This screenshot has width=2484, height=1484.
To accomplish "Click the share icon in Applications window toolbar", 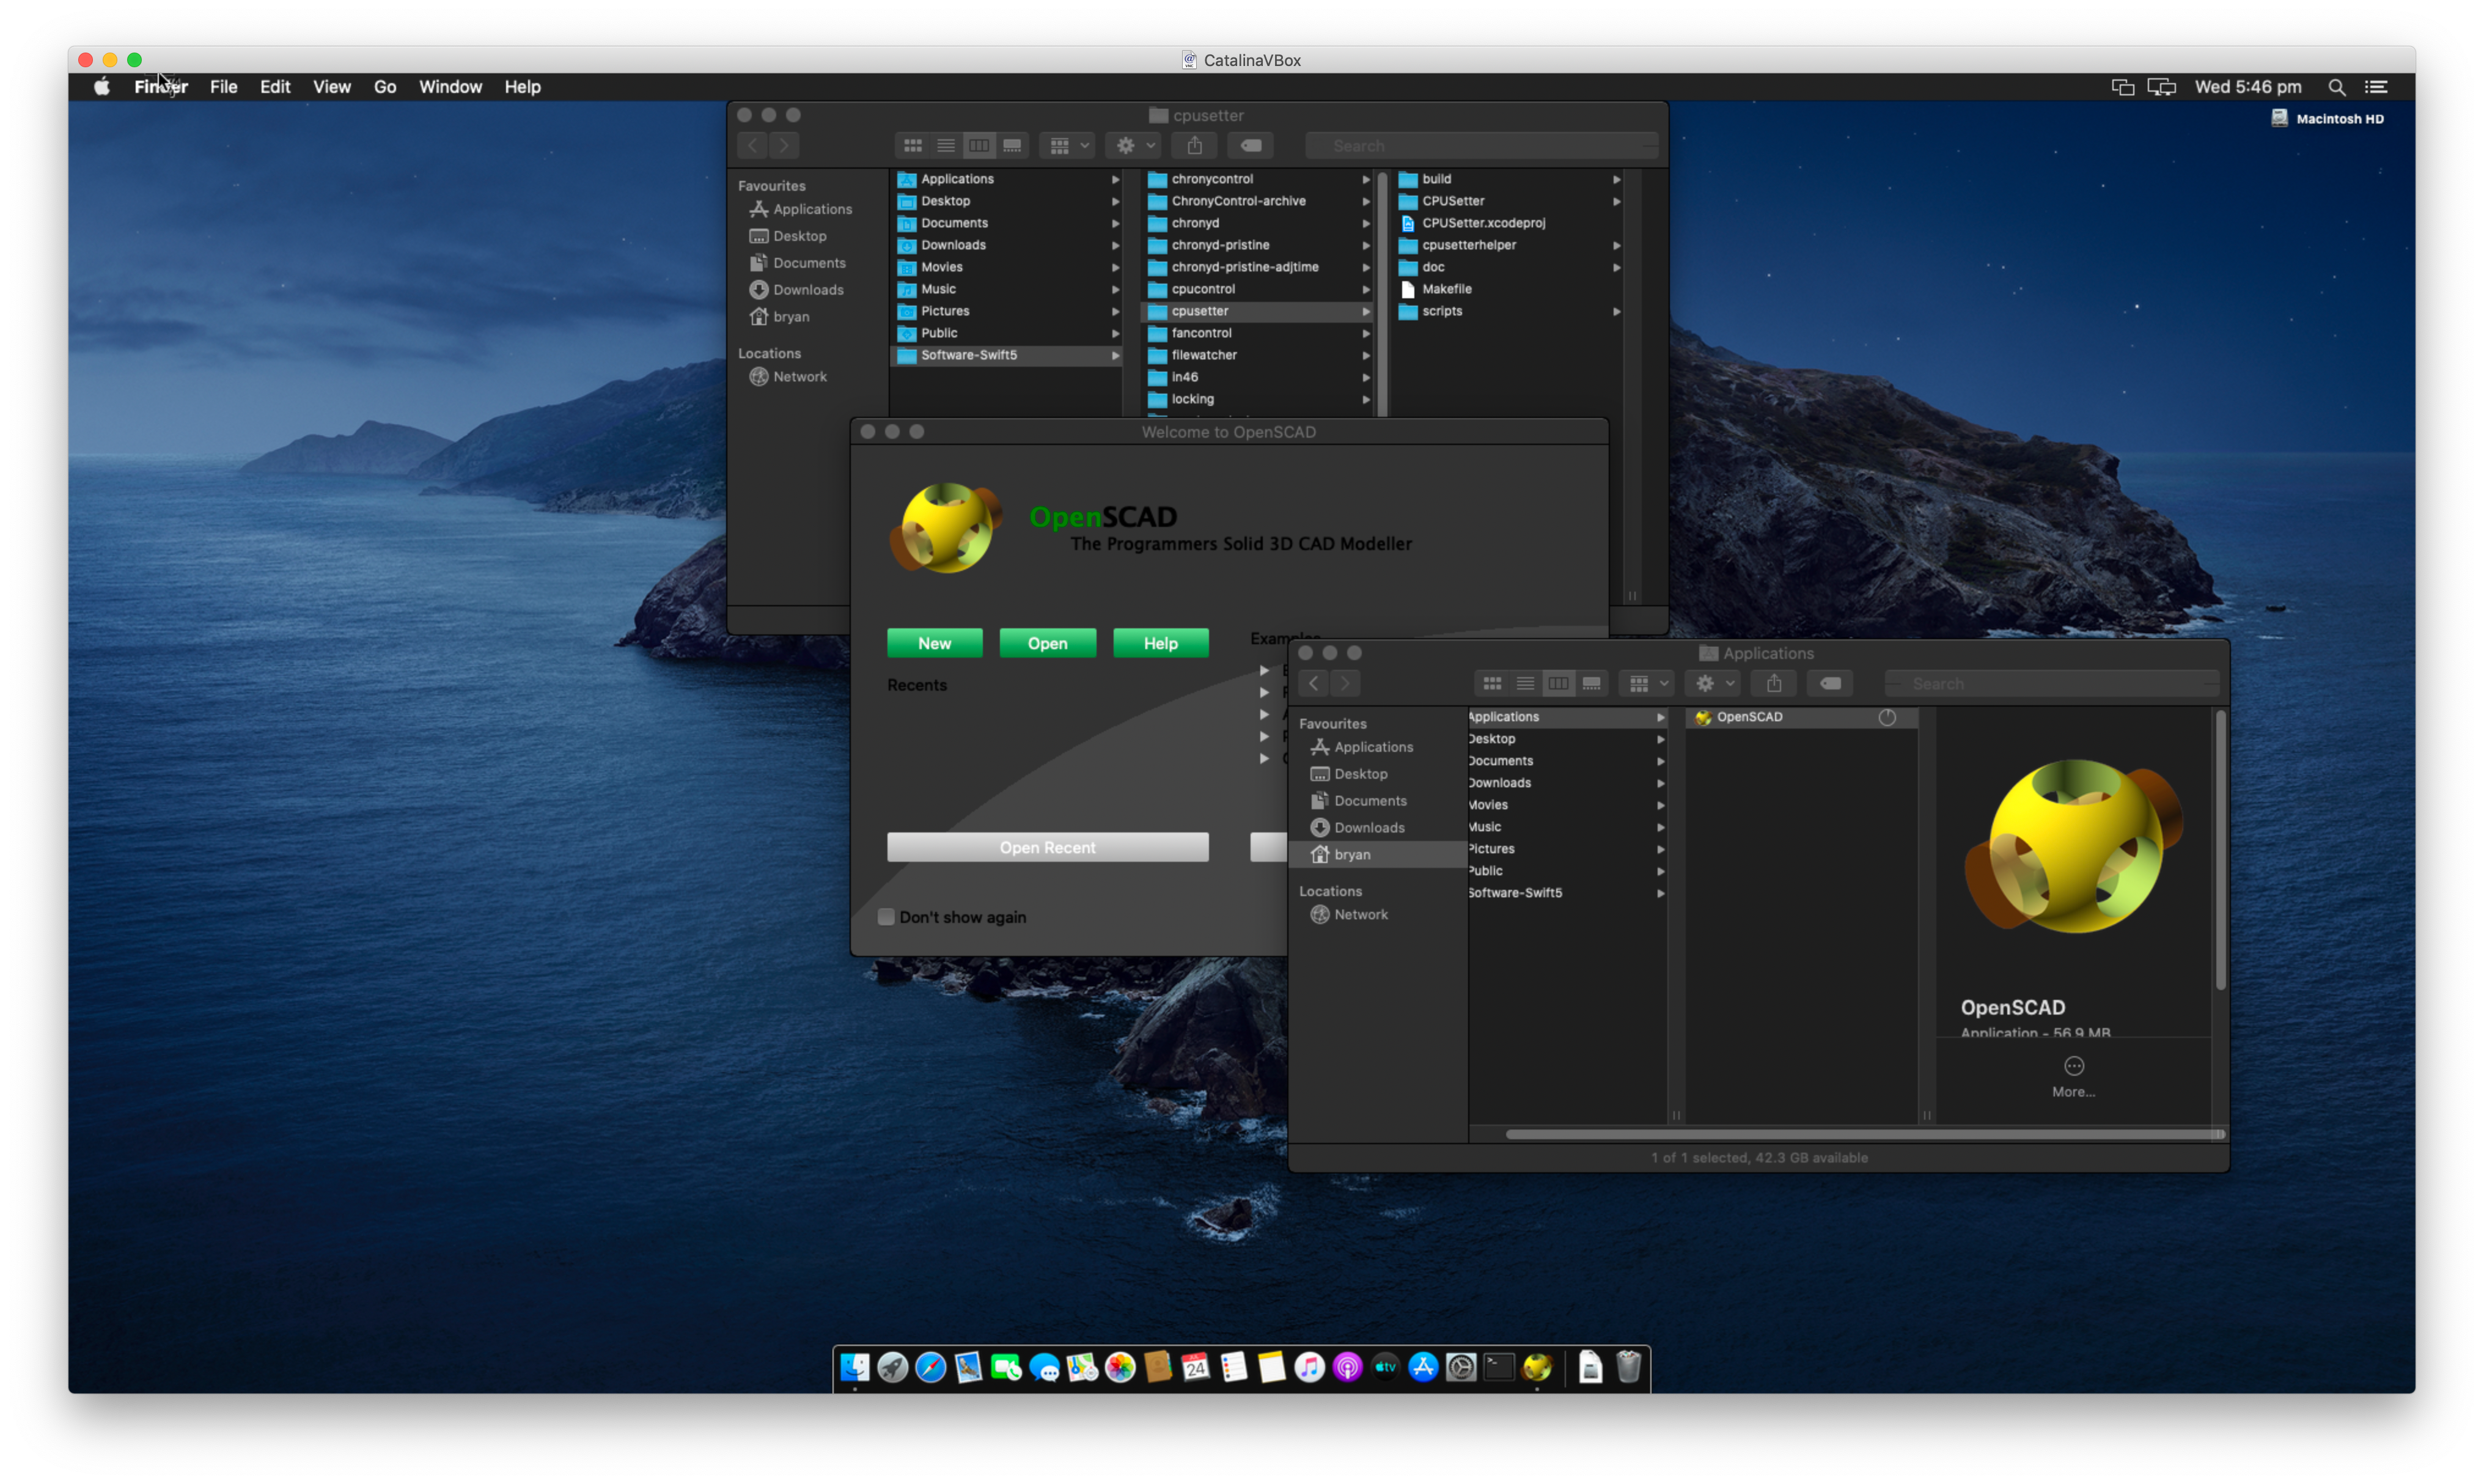I will coord(1774,683).
